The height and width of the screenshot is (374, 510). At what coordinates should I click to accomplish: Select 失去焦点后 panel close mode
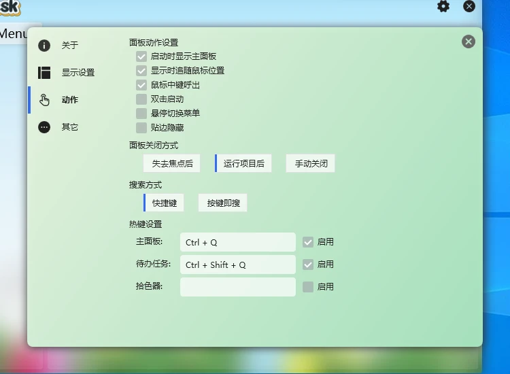click(172, 164)
